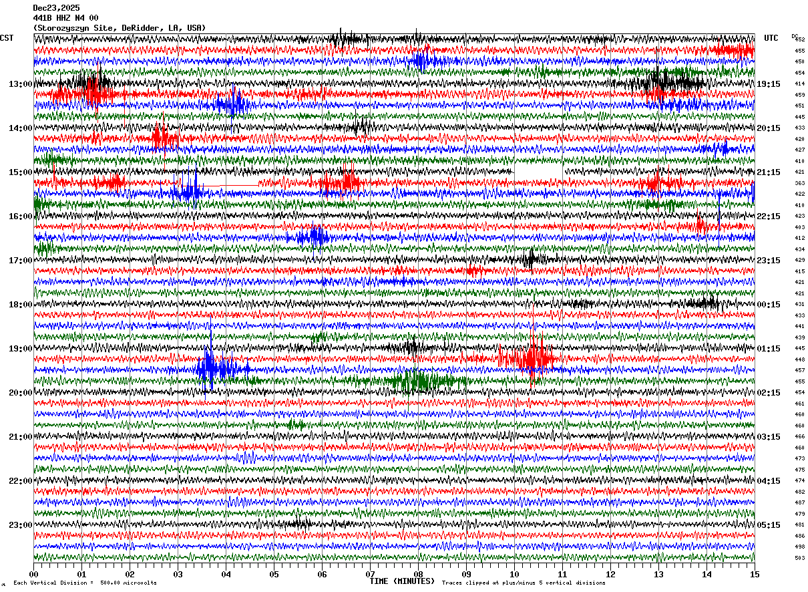Click the 01:15 UTC time label

coord(769,349)
